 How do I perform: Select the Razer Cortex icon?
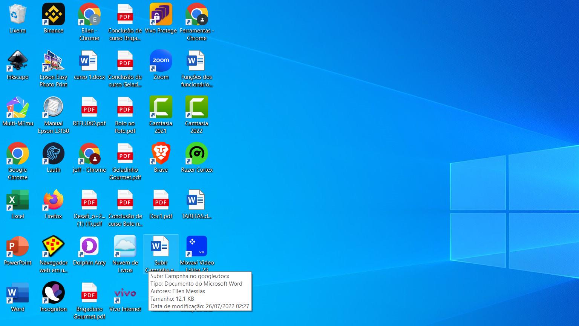pos(197,154)
